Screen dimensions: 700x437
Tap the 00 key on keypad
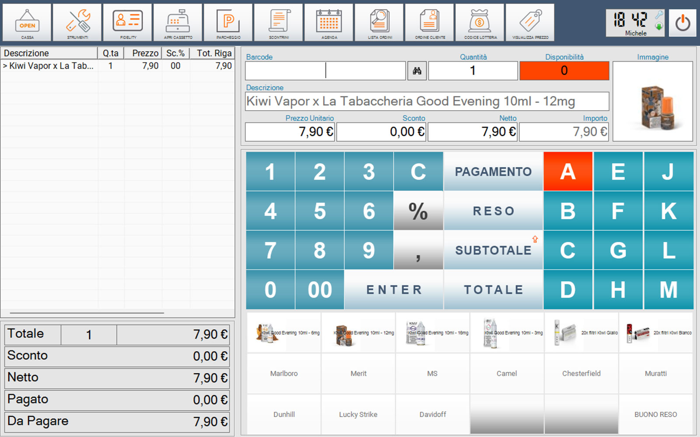click(319, 289)
